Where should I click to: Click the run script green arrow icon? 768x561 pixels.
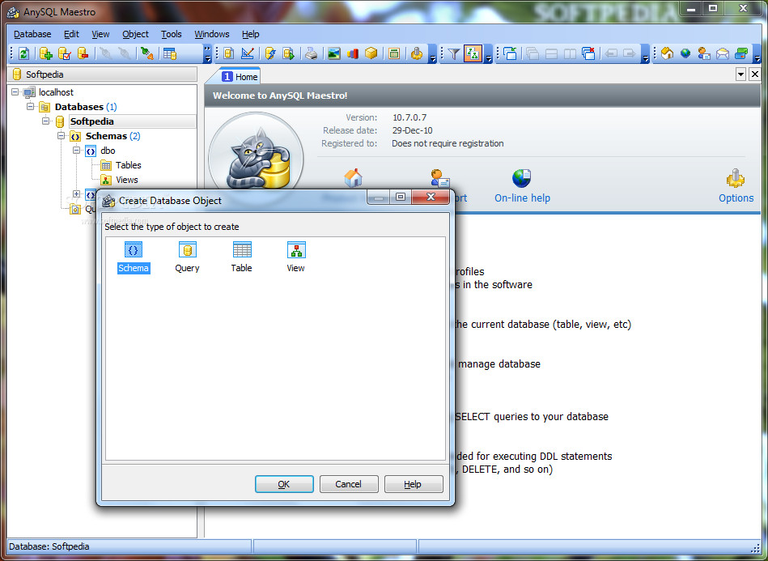pos(288,53)
